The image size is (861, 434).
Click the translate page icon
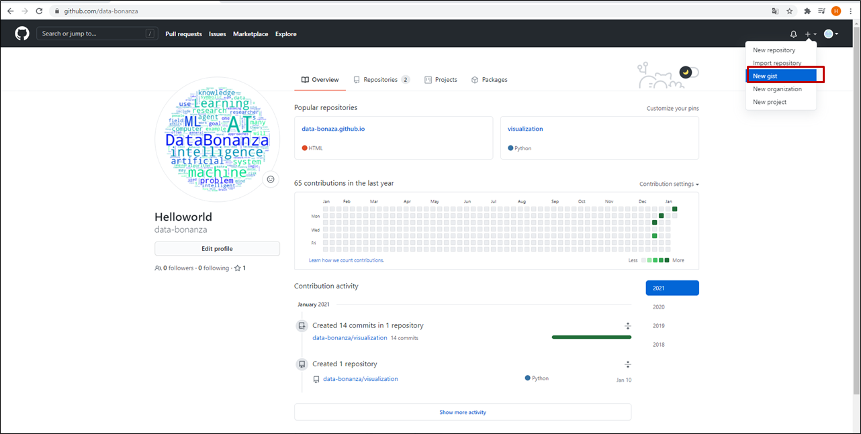pos(775,11)
